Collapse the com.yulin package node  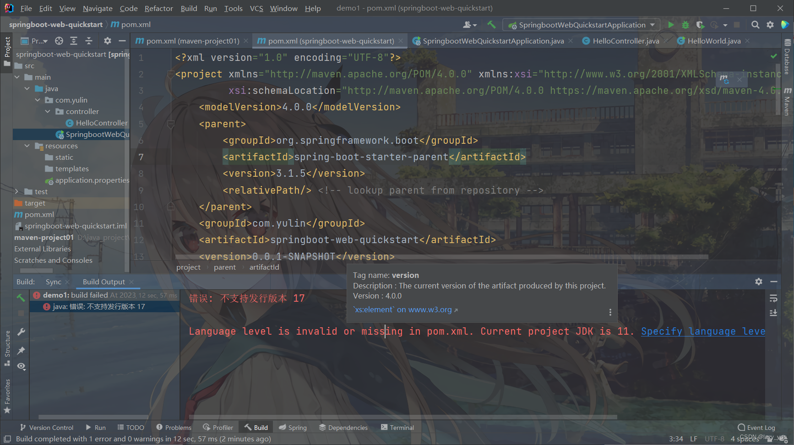pyautogui.click(x=38, y=100)
